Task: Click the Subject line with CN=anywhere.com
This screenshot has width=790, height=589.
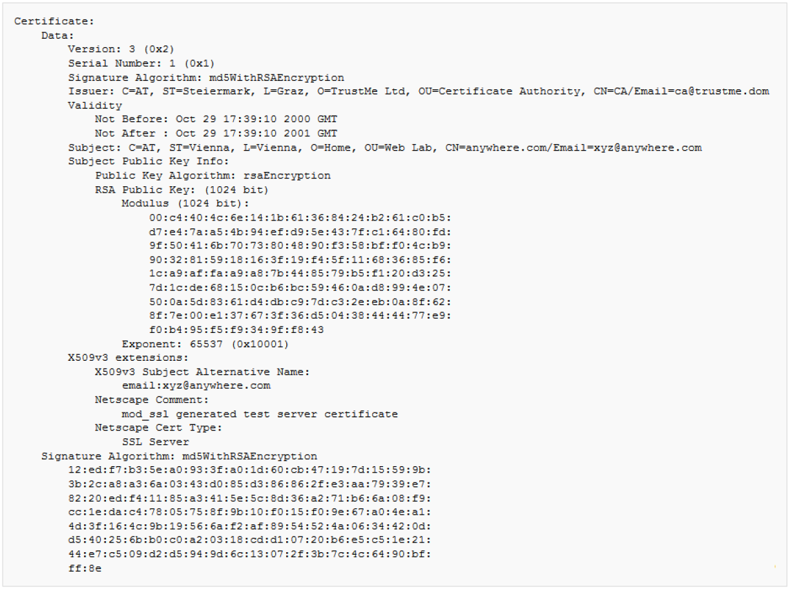Action: point(385,147)
